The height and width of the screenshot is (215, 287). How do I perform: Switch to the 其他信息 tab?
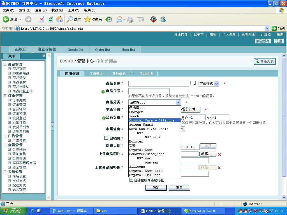click(x=119, y=74)
